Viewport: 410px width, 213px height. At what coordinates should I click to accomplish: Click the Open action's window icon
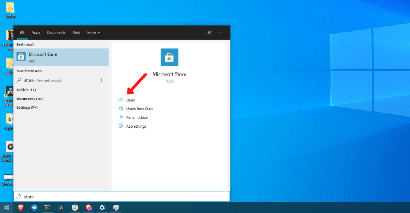121,100
